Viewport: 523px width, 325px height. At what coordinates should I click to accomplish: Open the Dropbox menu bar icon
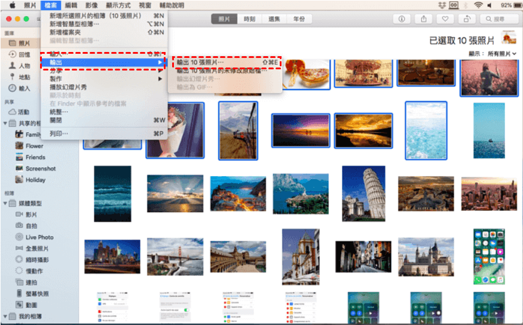point(442,5)
